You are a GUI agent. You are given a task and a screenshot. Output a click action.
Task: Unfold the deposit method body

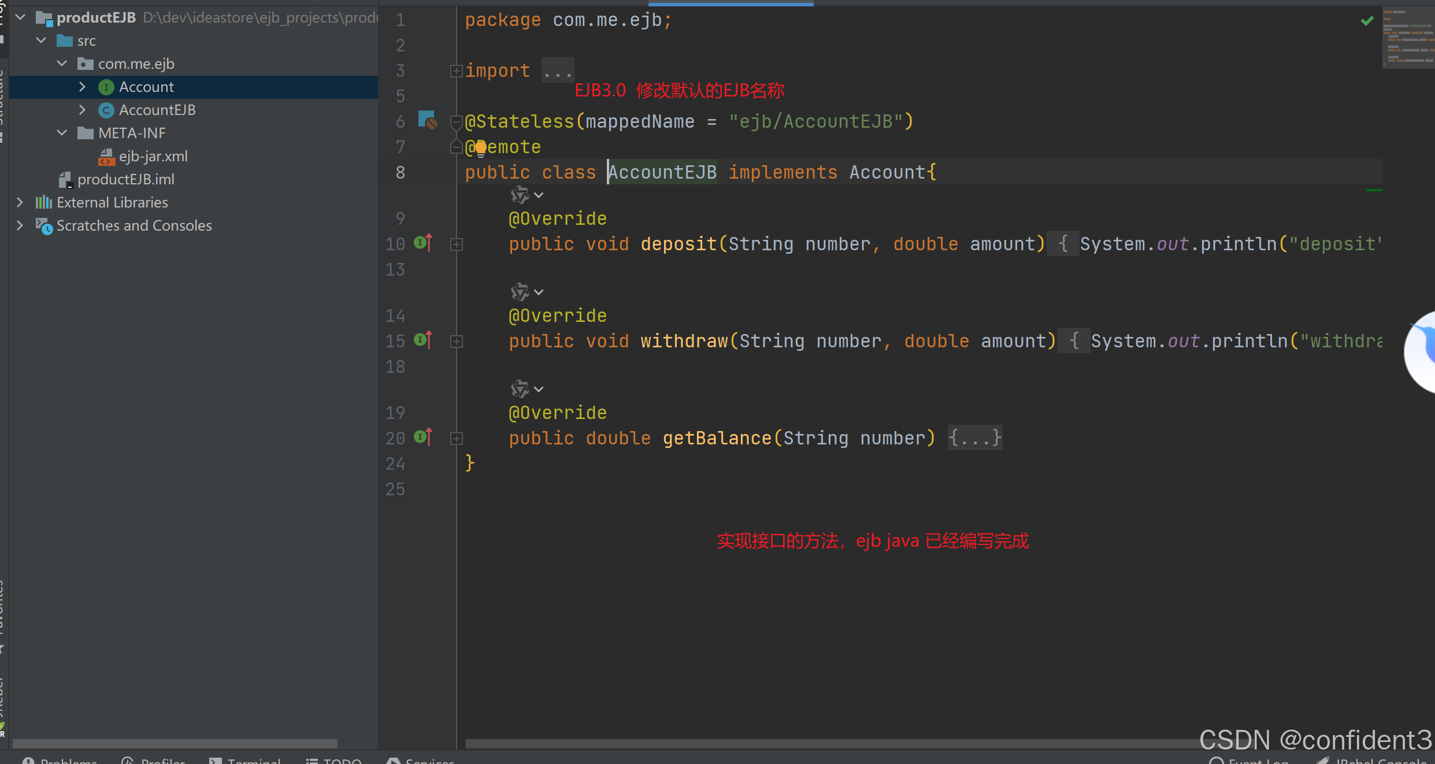point(456,244)
